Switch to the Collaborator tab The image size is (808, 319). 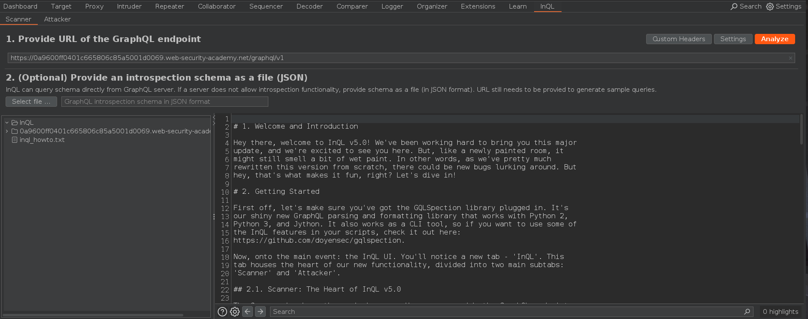tap(217, 6)
